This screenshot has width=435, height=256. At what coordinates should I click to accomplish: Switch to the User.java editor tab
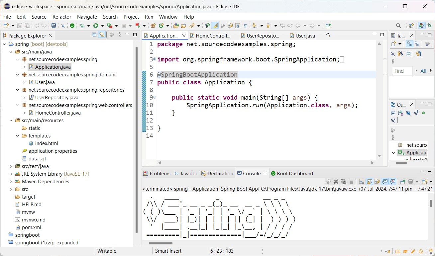pos(302,36)
